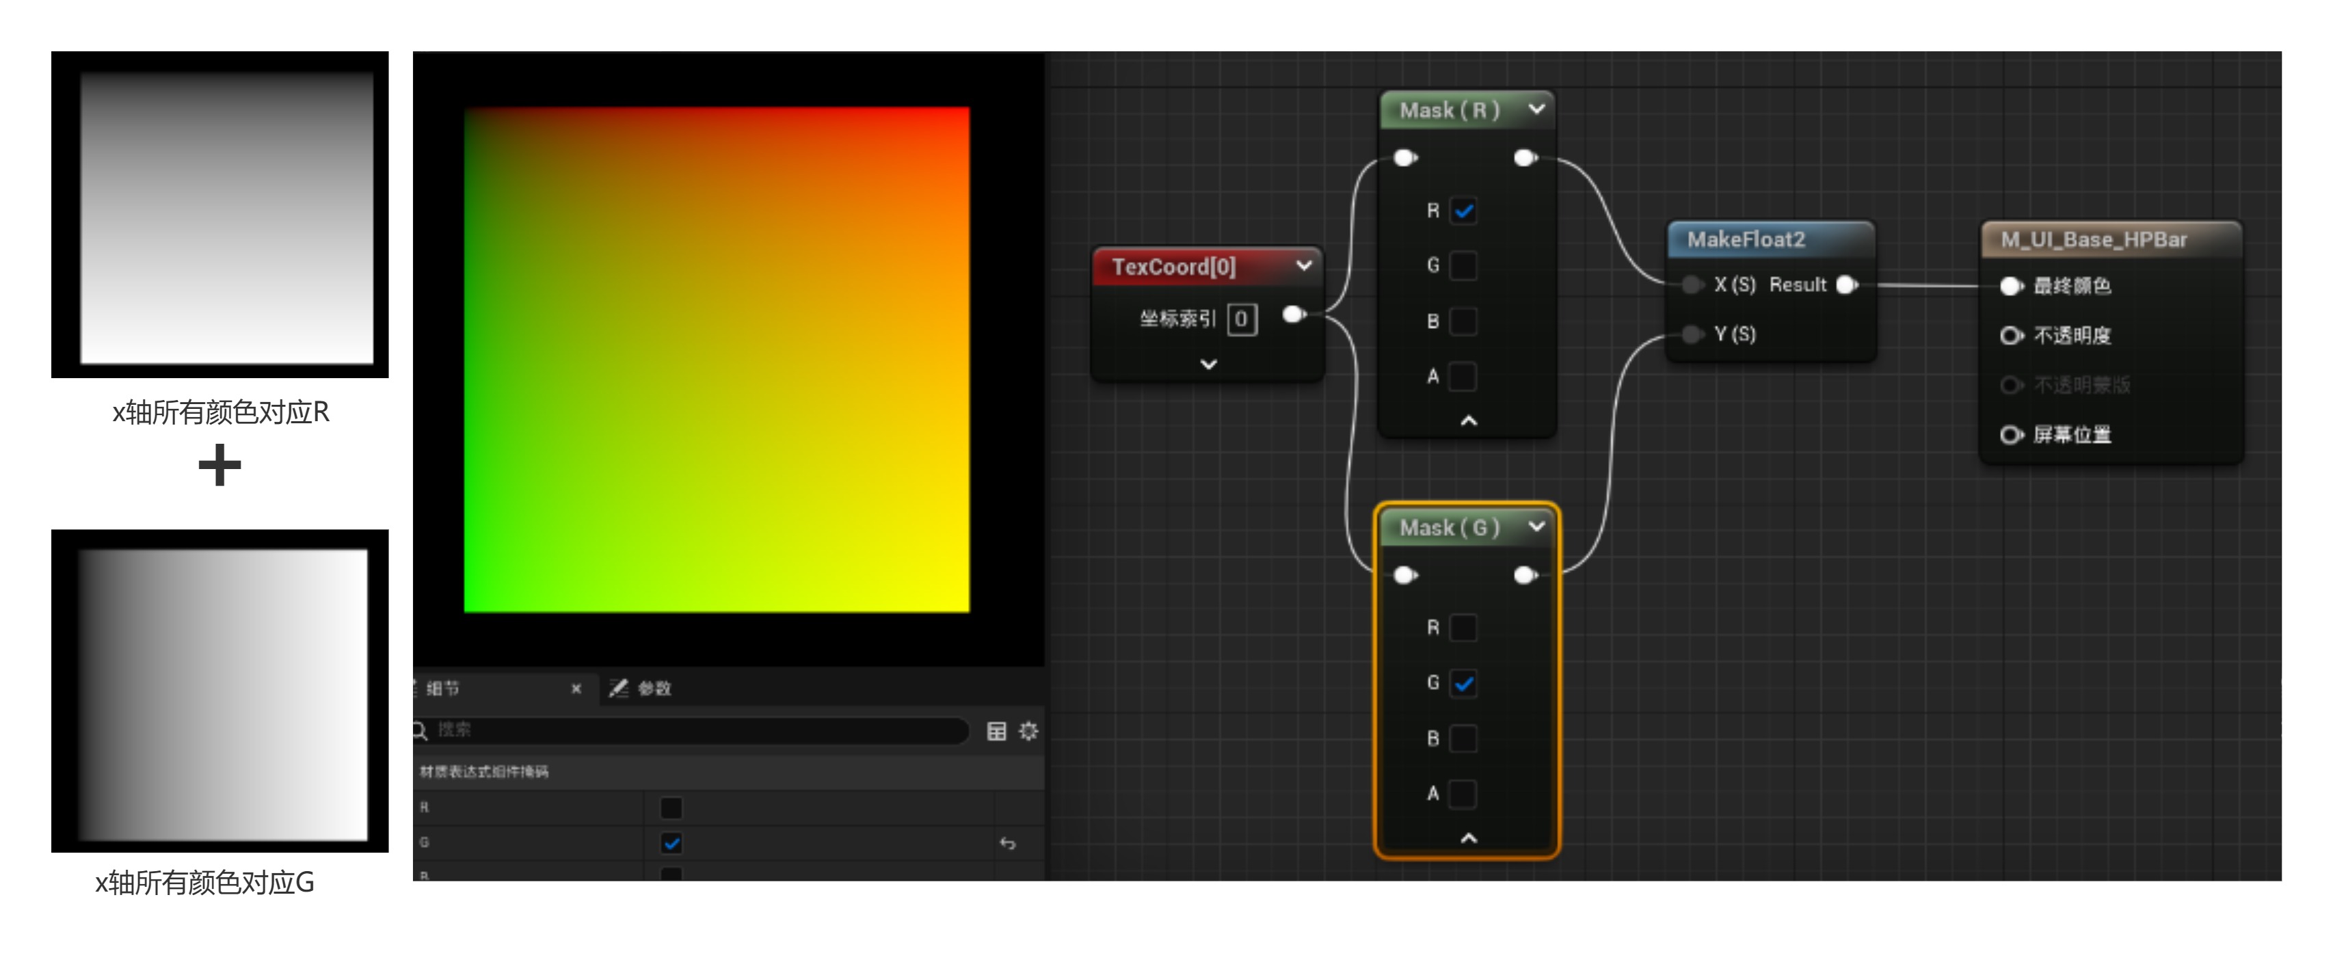2333x973 pixels.
Task: Open the details panel settings gear
Action: 1028,731
